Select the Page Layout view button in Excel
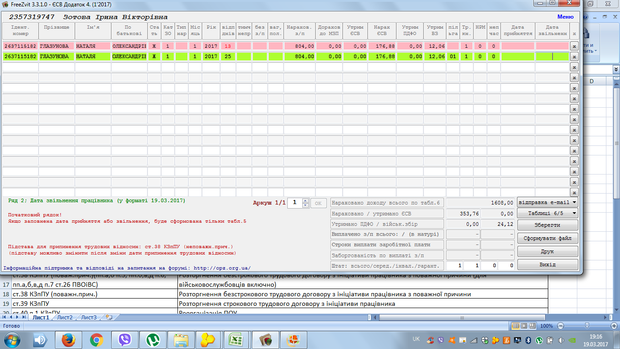The width and height of the screenshot is (620, 349). (524, 326)
